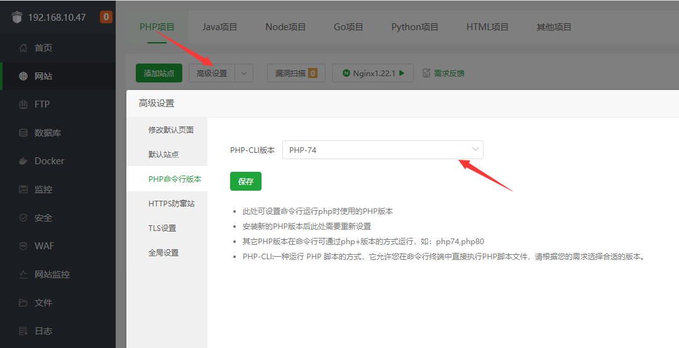Switch to the 其他项目 tab

click(x=554, y=27)
